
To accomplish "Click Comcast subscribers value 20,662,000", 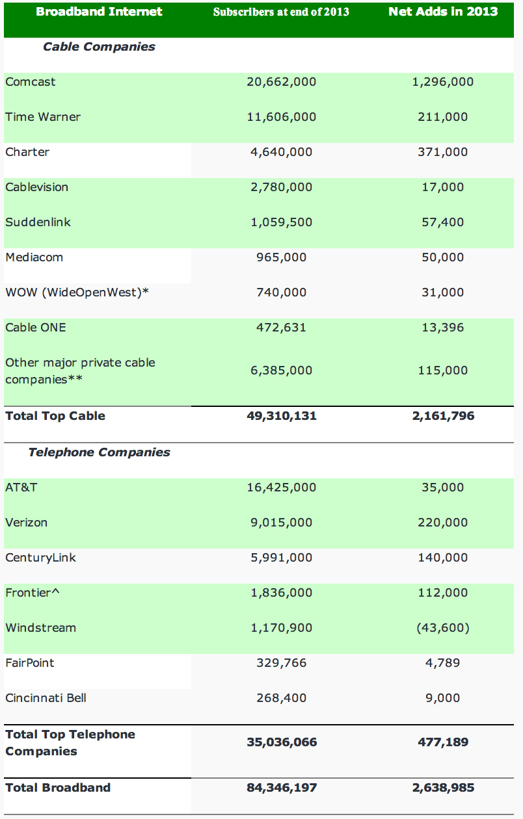I will [x=282, y=82].
